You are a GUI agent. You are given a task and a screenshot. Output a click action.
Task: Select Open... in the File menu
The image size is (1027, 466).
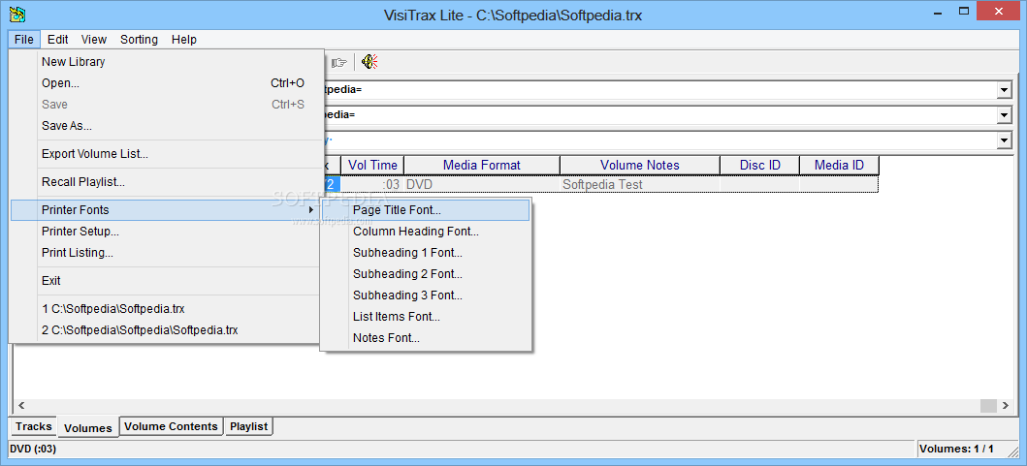[167, 83]
